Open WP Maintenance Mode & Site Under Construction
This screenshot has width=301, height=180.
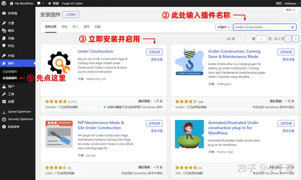[x=101, y=125]
